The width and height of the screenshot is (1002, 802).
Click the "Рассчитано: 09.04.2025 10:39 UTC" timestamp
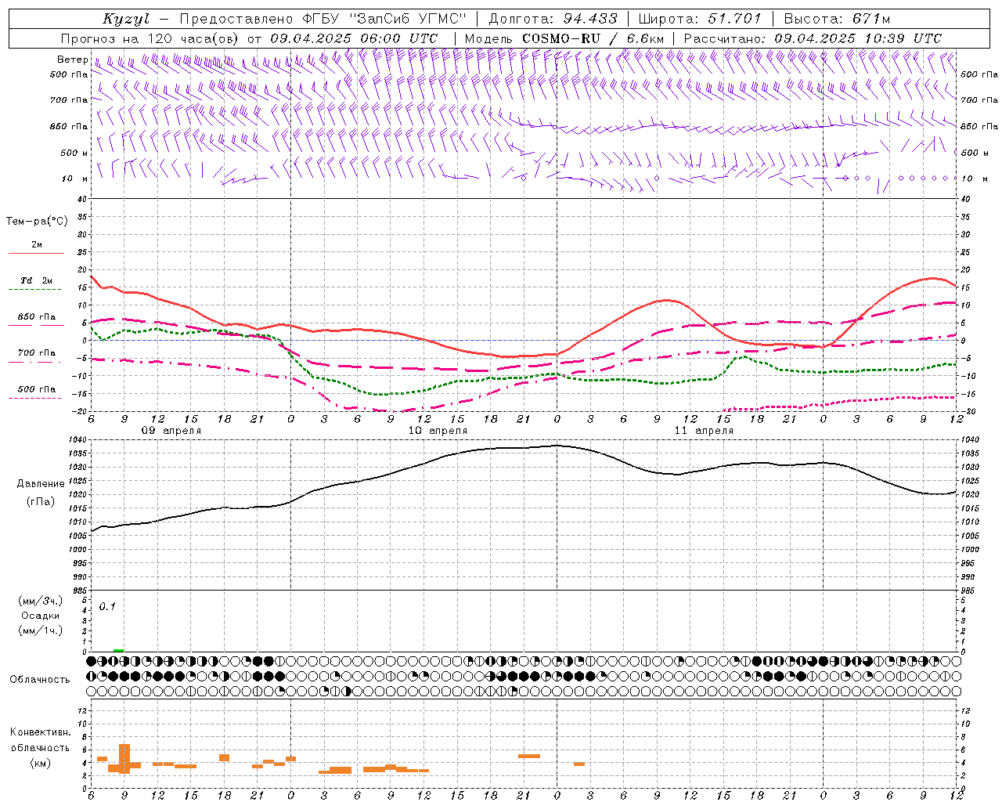tap(813, 38)
